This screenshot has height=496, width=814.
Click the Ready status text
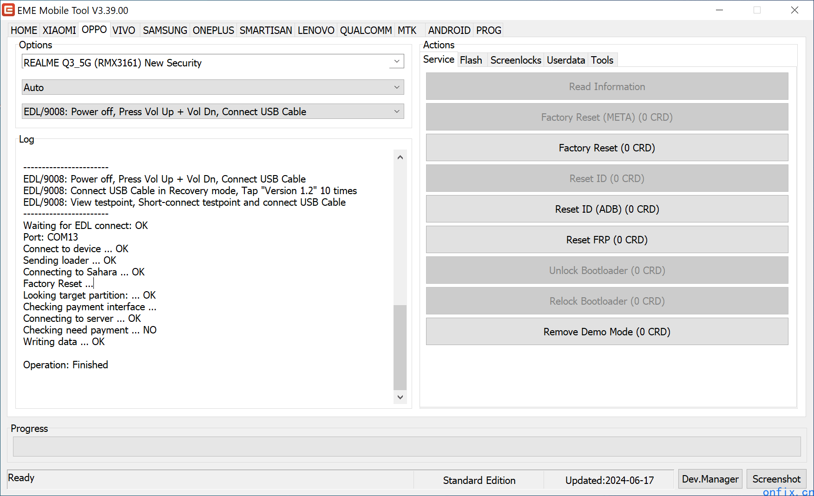pyautogui.click(x=21, y=478)
